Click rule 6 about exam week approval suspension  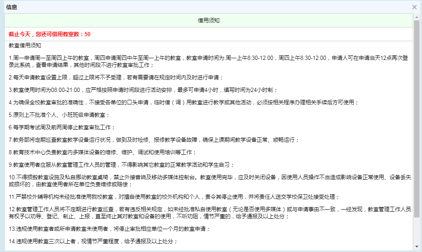tap(62, 127)
